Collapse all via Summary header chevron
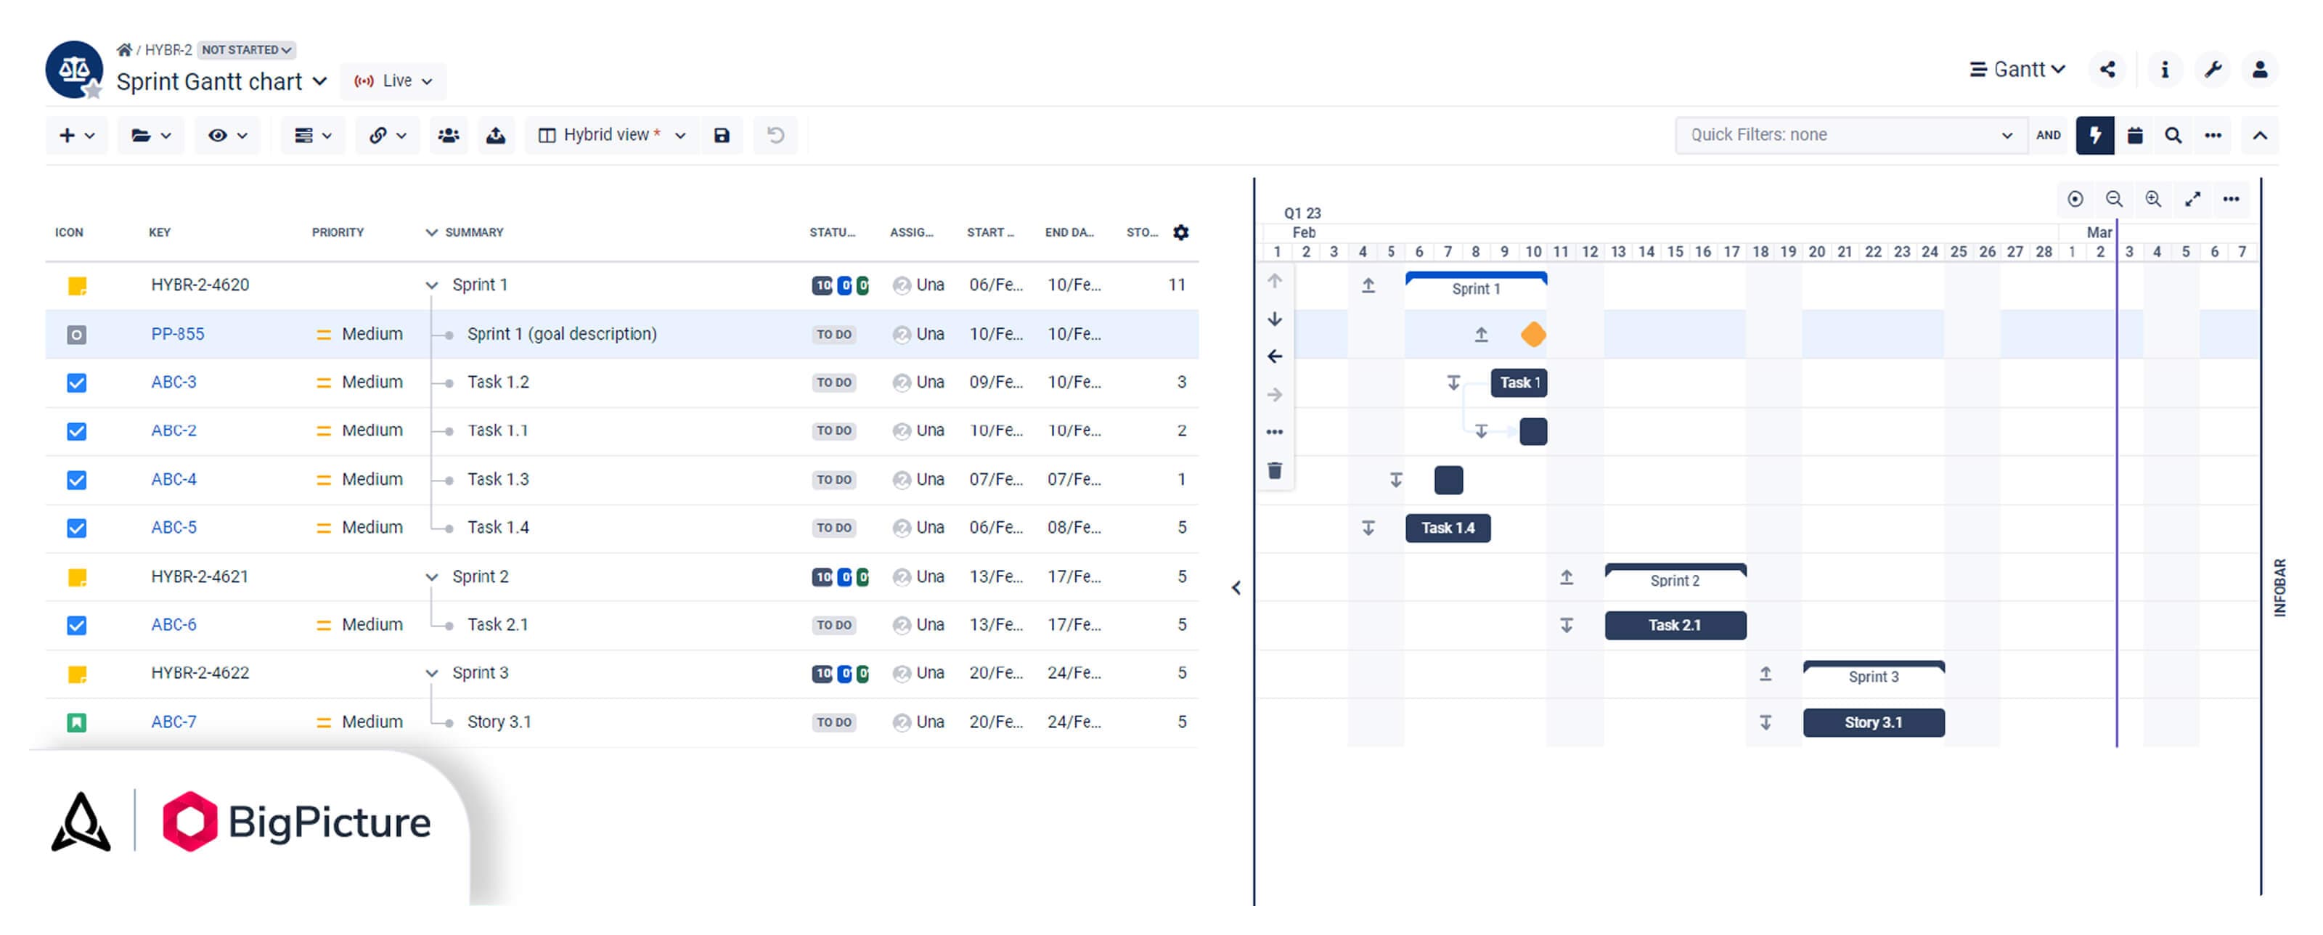 [x=431, y=232]
